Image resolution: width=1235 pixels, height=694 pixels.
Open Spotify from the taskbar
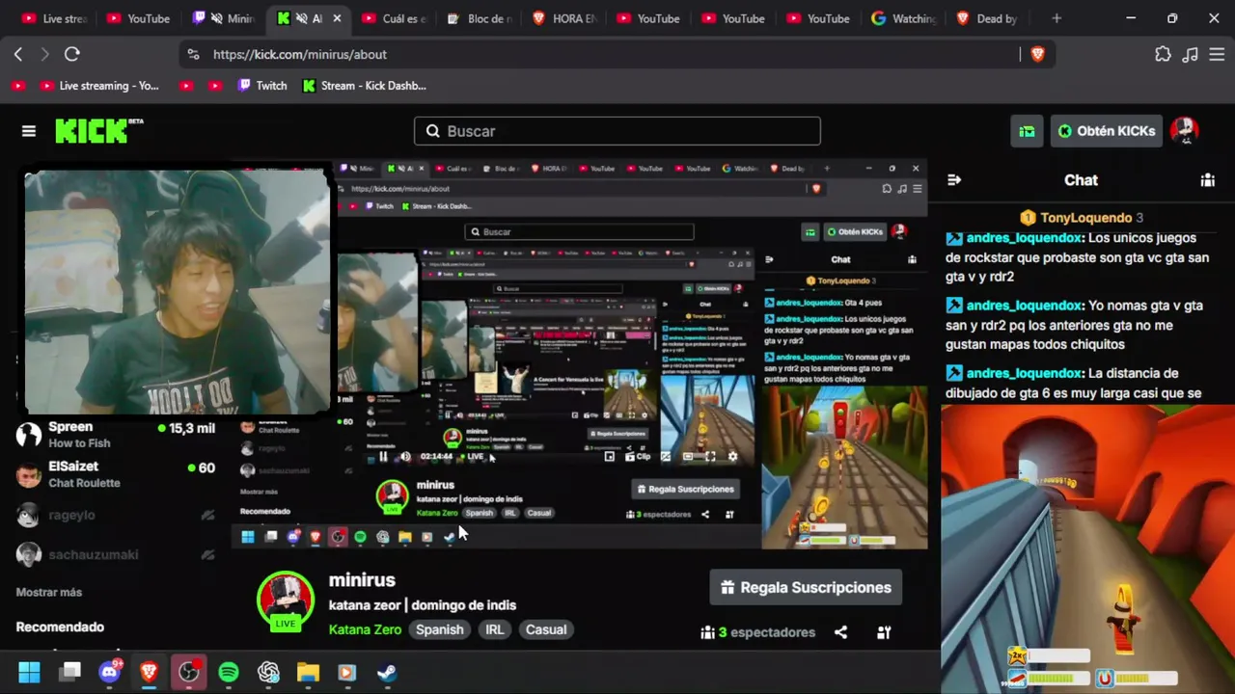point(229,673)
